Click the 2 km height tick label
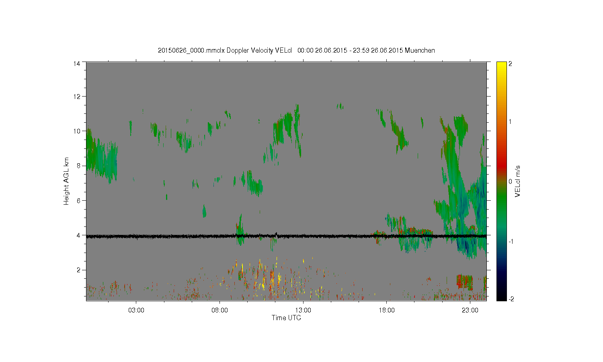The height and width of the screenshot is (362, 603). click(78, 270)
